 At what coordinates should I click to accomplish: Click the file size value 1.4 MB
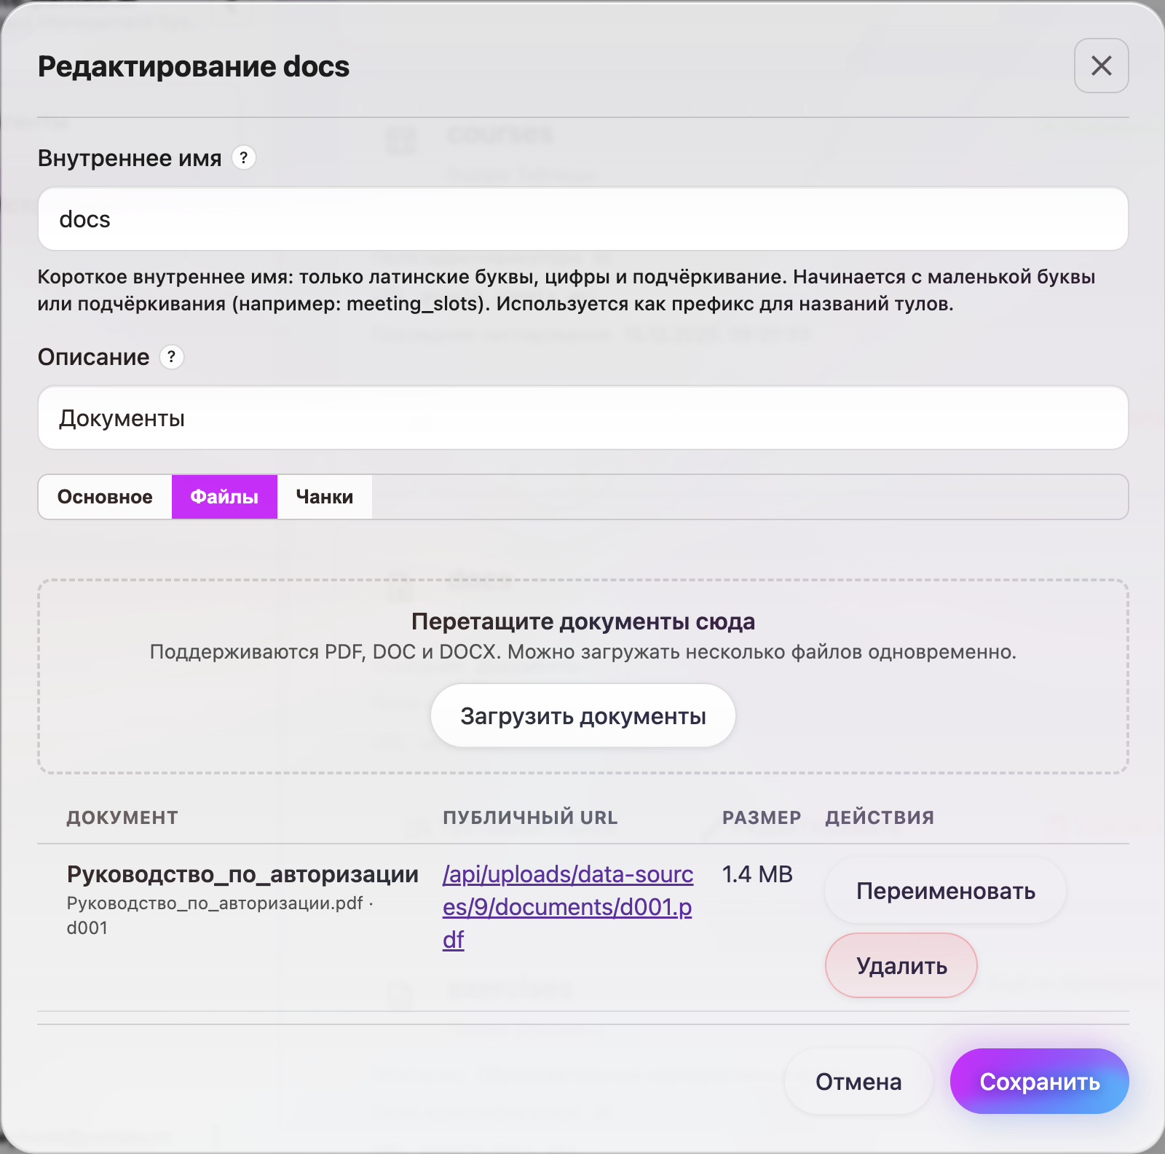tap(757, 874)
